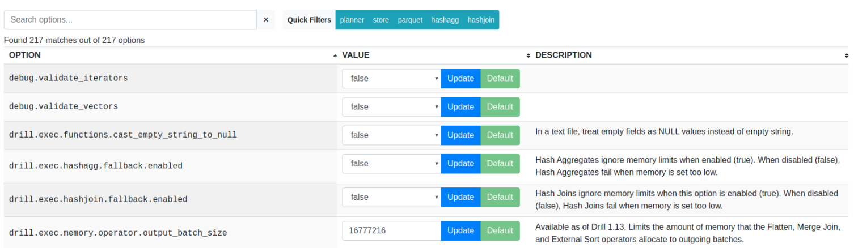Reset output_batch_size to Default
This screenshot has width=854, height=248.
pos(500,230)
